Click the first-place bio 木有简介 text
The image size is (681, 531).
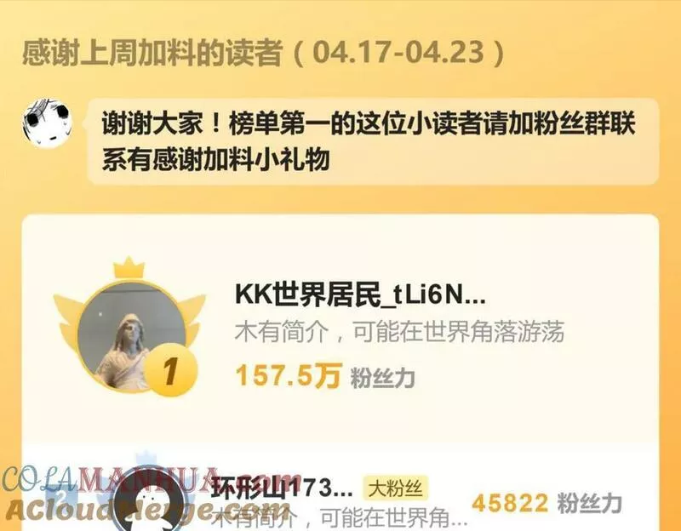pyautogui.click(x=399, y=332)
